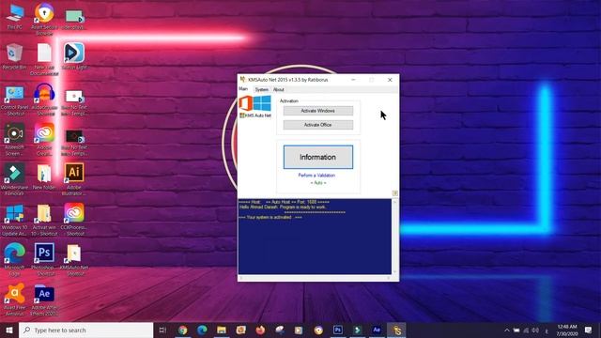Open Google Chrome from the taskbar
601x338 pixels.
(x=183, y=330)
